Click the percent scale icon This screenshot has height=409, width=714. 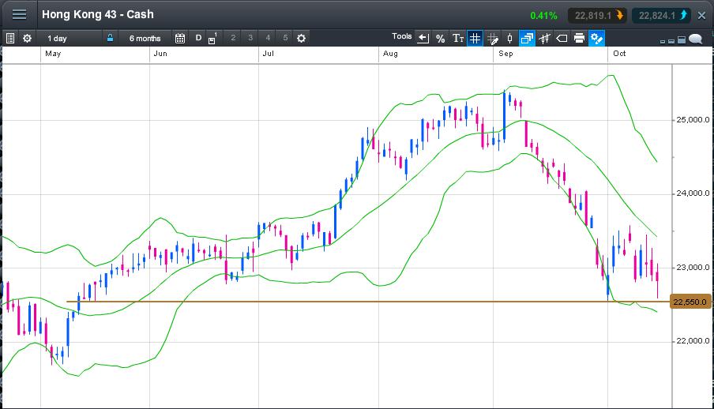point(440,38)
